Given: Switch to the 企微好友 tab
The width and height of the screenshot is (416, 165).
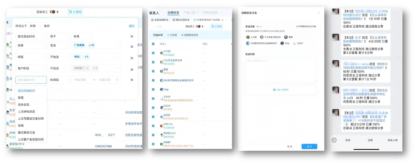Looking at the screenshot, I should [173, 12].
